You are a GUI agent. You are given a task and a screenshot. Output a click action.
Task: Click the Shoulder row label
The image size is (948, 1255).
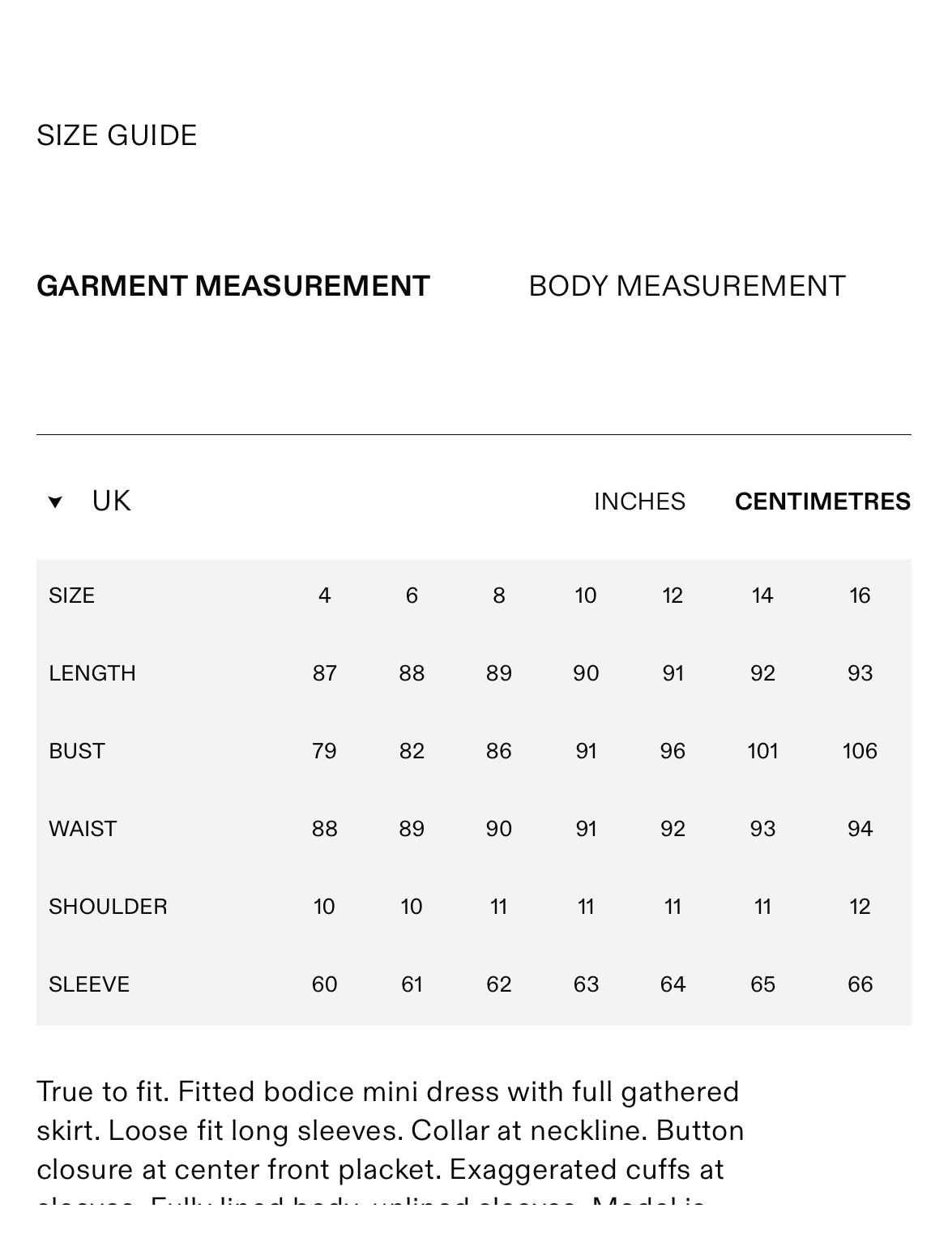point(108,907)
